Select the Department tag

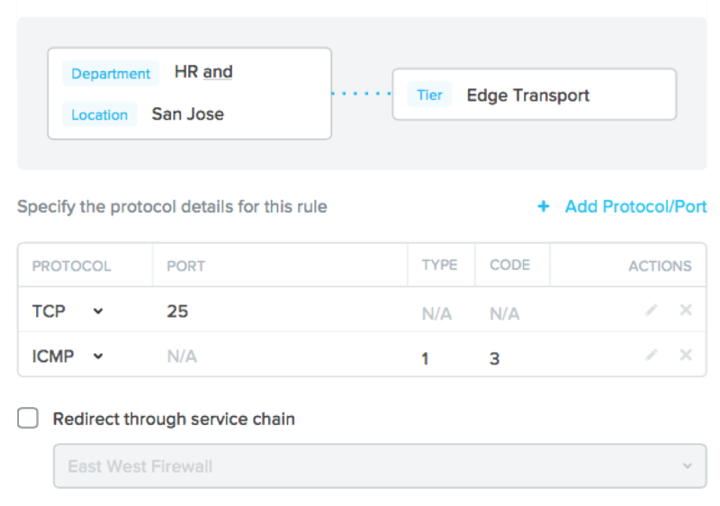111,74
